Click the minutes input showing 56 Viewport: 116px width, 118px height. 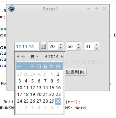[71, 46]
